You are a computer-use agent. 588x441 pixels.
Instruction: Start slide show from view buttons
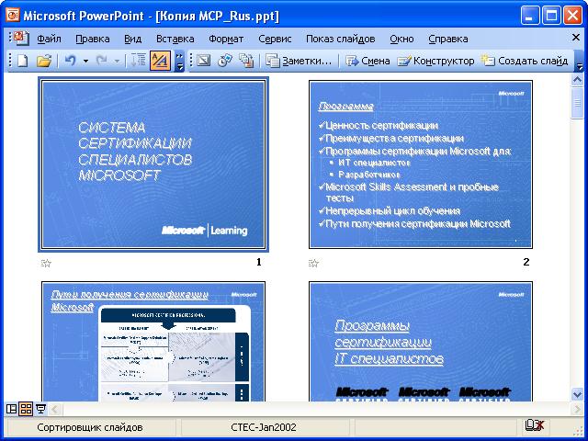tap(40, 409)
